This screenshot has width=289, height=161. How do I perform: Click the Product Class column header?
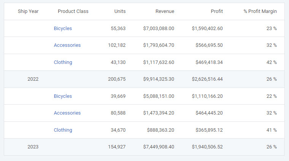[x=73, y=11]
